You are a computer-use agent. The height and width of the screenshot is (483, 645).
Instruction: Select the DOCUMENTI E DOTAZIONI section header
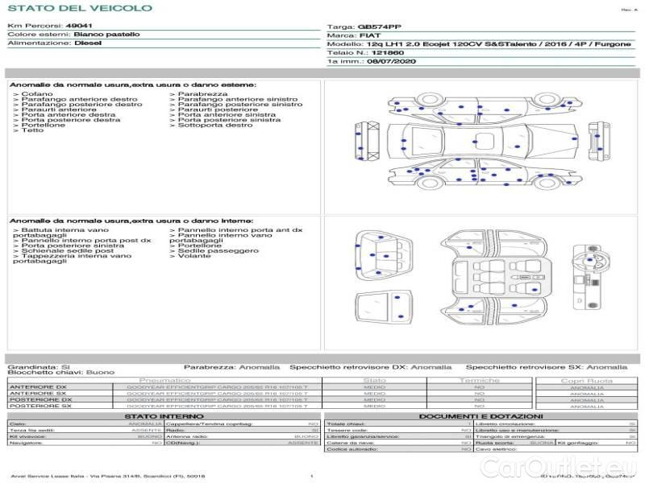click(x=480, y=416)
